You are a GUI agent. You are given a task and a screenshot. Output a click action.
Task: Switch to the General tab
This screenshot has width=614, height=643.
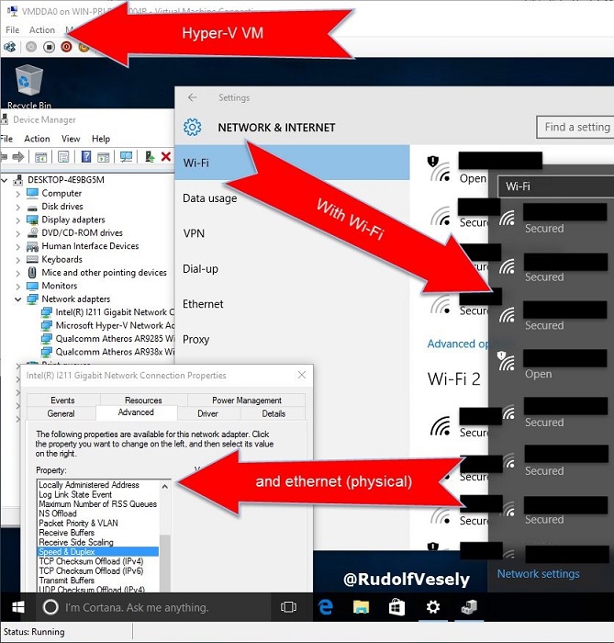[61, 413]
